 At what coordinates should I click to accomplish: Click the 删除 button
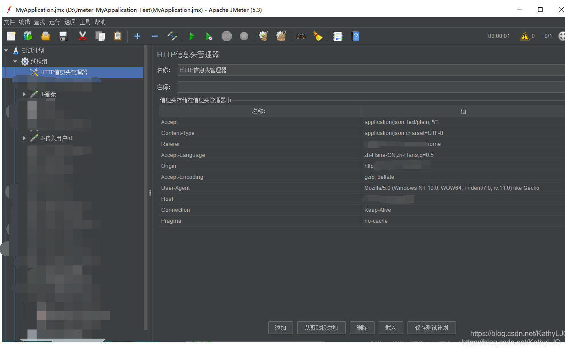point(362,328)
